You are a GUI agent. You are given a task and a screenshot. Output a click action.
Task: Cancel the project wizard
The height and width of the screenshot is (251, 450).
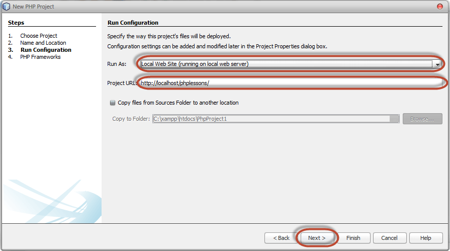[x=389, y=238]
